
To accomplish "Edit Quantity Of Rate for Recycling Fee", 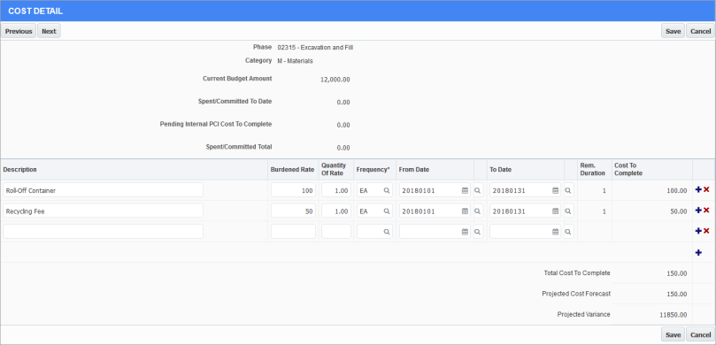I will [x=336, y=211].
